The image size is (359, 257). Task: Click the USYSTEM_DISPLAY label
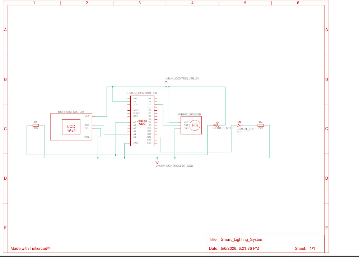tap(71, 112)
